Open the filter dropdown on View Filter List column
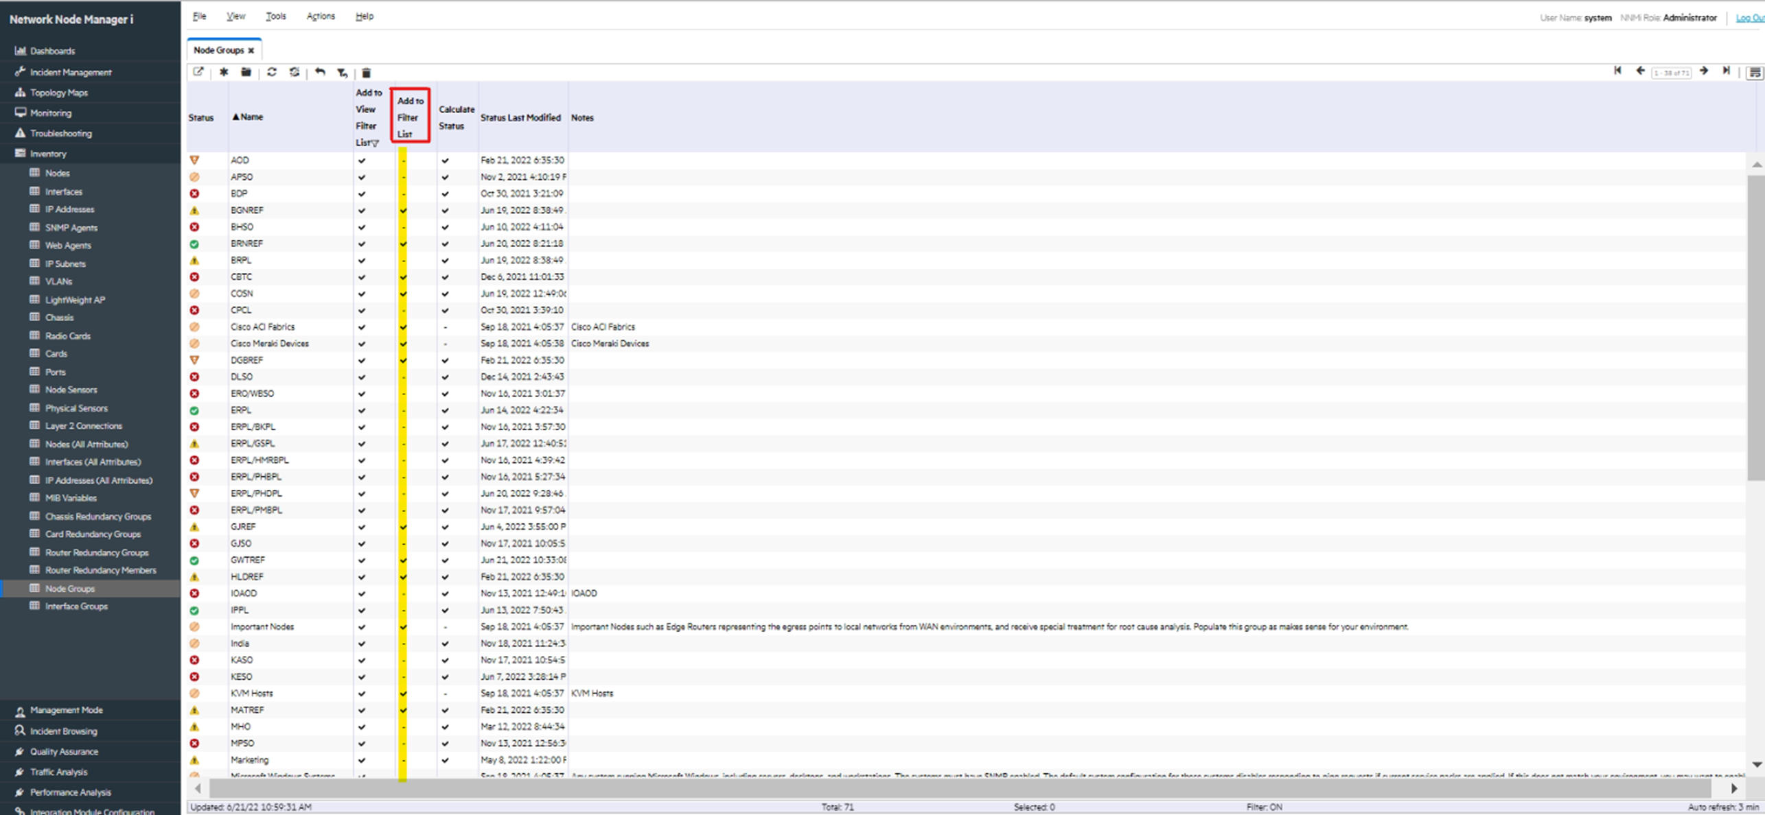This screenshot has height=815, width=1765. pos(375,143)
